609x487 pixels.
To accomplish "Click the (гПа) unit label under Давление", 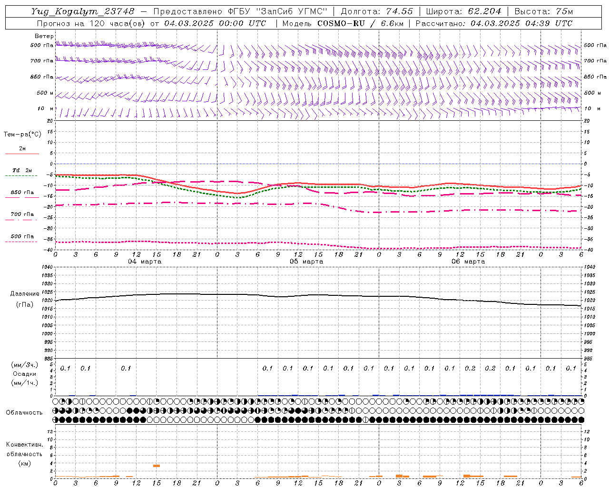I will [25, 304].
